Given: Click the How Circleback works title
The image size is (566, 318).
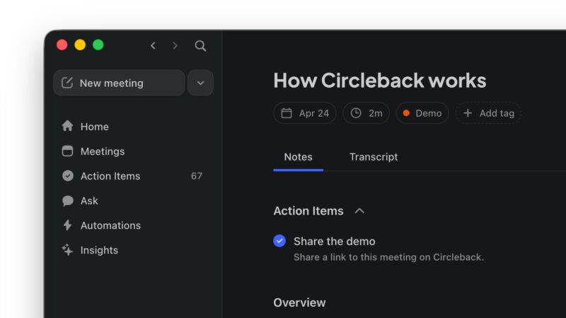Looking at the screenshot, I should pos(379,81).
